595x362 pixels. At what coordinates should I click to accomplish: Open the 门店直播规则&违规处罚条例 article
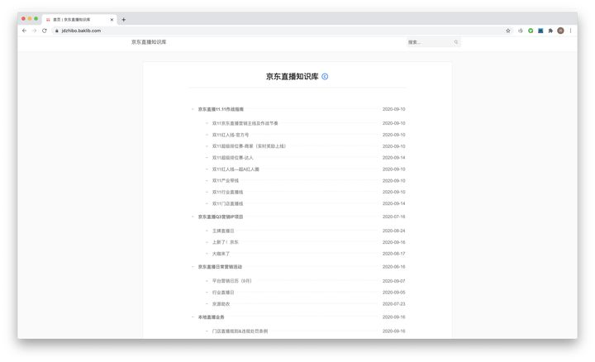coord(240,331)
